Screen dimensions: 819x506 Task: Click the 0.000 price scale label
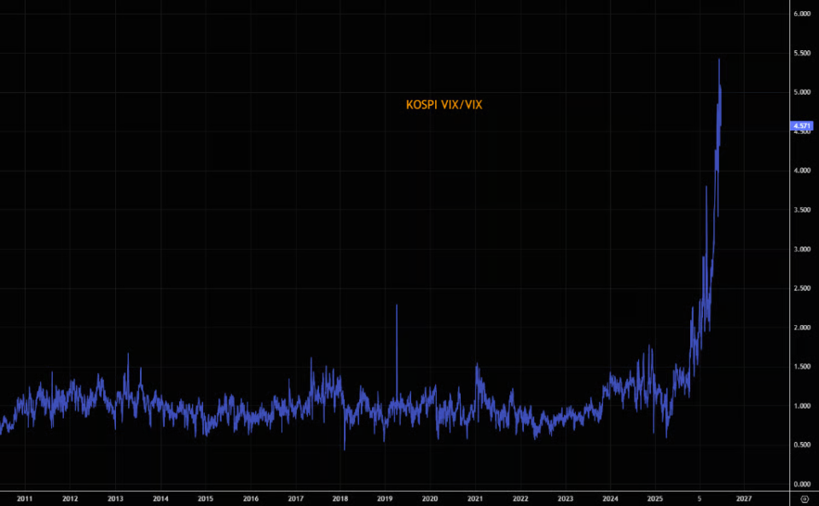point(802,484)
